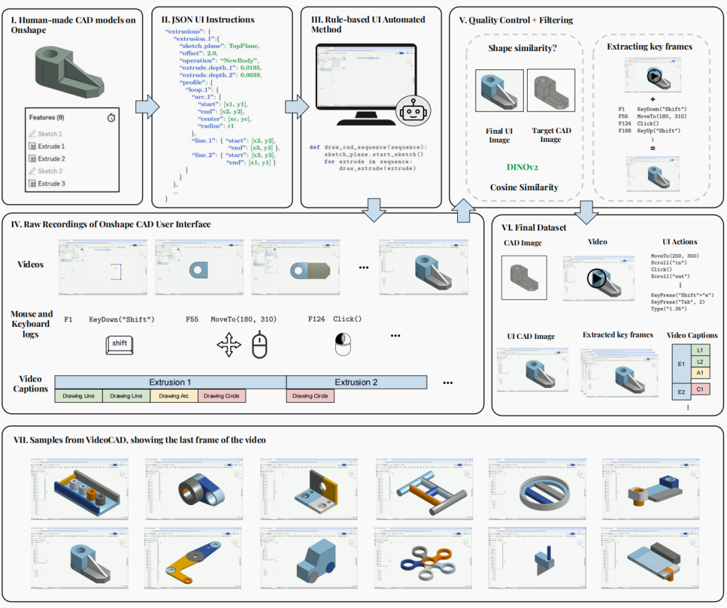Select Sketch 2 in the Features list
The height and width of the screenshot is (608, 727).
tap(50, 172)
